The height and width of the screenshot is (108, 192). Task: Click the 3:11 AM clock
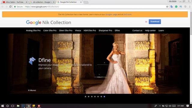click(x=181, y=106)
